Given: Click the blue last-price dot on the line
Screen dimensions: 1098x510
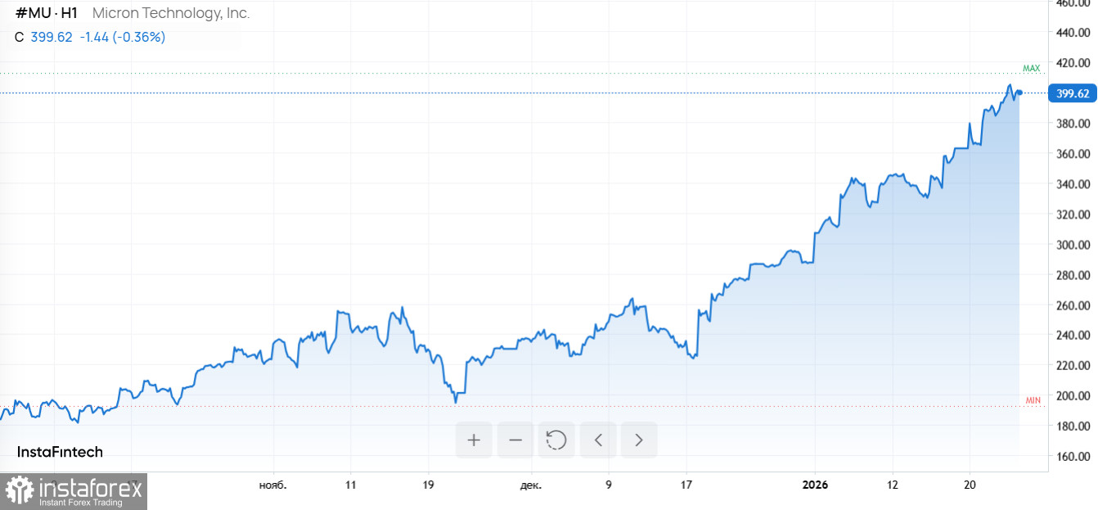Looking at the screenshot, I should 1019,93.
